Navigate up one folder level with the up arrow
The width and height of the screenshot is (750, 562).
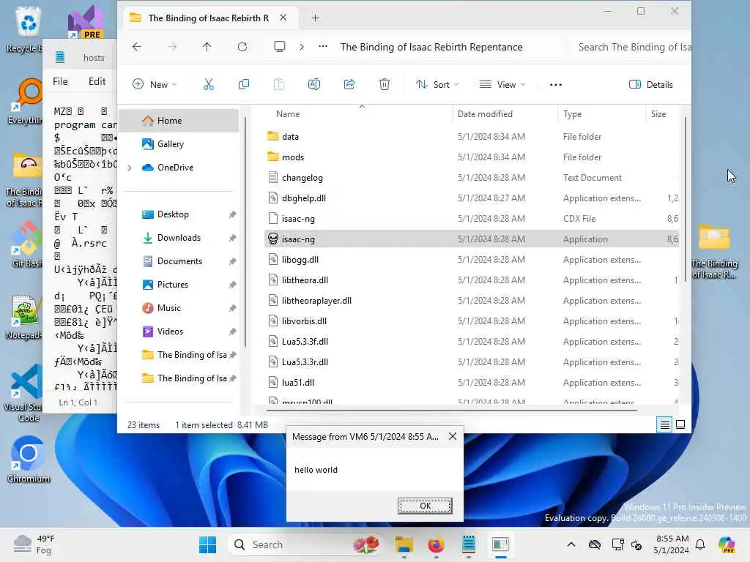coord(207,47)
